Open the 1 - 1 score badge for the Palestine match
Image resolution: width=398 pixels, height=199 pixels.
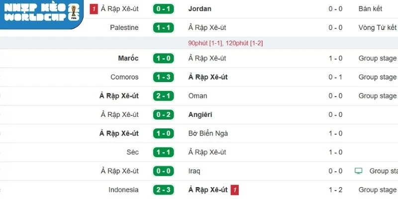[x=163, y=27]
